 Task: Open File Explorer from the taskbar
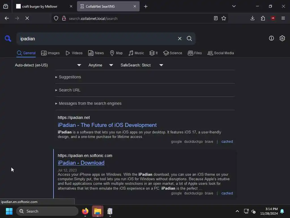[97, 211]
